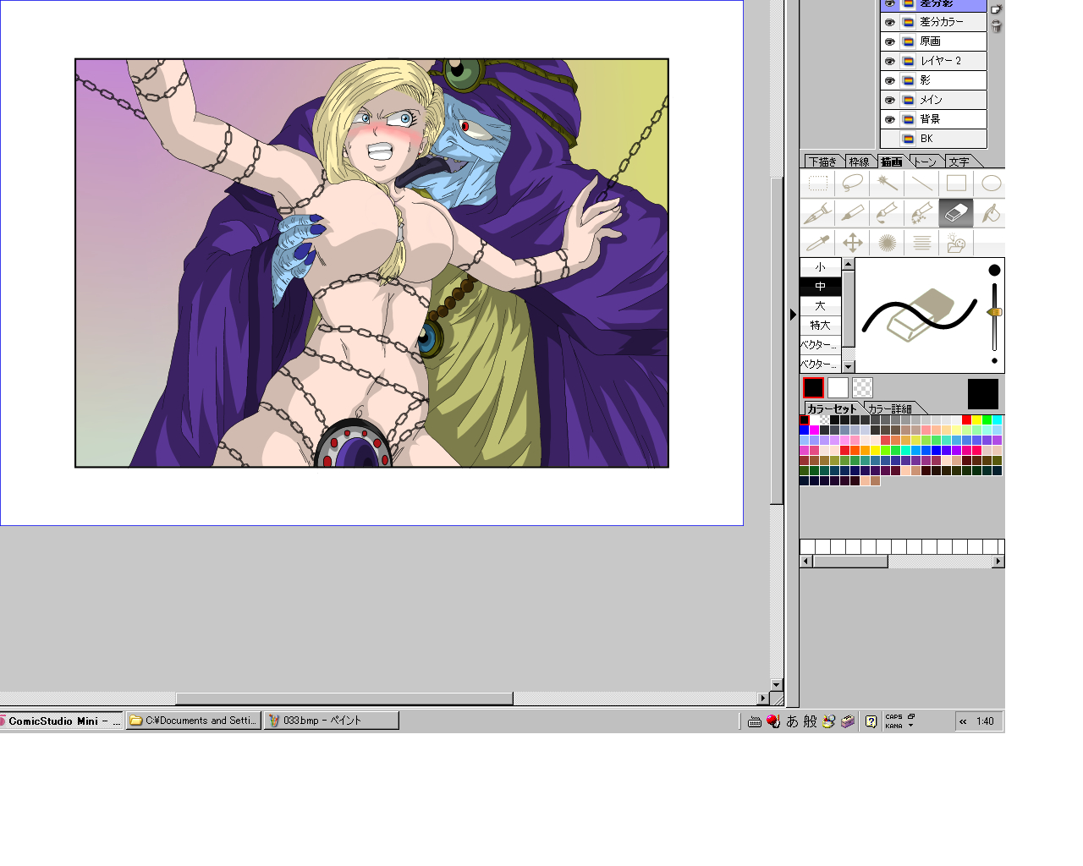Expand the collapsed side panel arrow

[x=793, y=315]
